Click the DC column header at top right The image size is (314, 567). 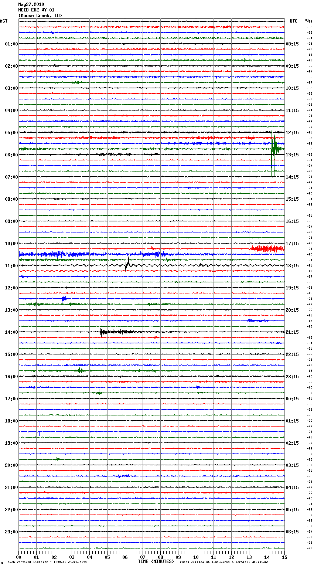click(x=307, y=20)
